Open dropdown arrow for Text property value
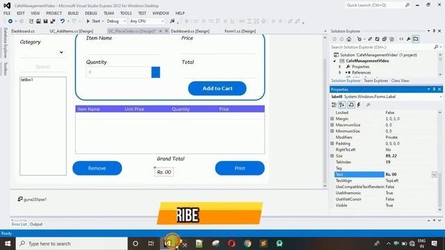Image resolution: width=445 pixels, height=250 pixels. pos(434,174)
